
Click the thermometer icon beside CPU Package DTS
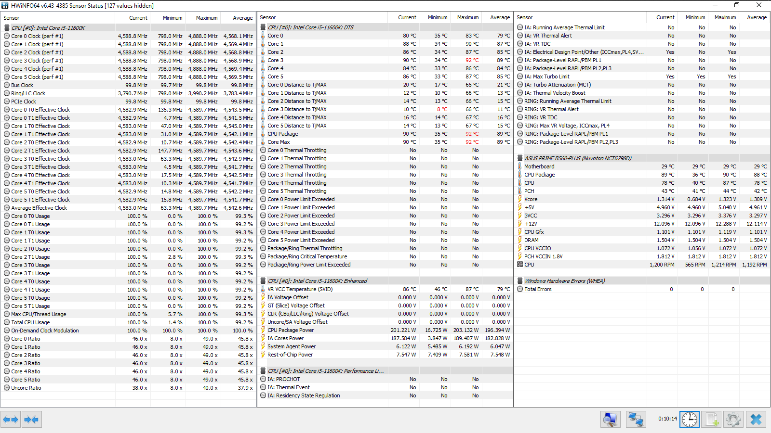pos(263,134)
